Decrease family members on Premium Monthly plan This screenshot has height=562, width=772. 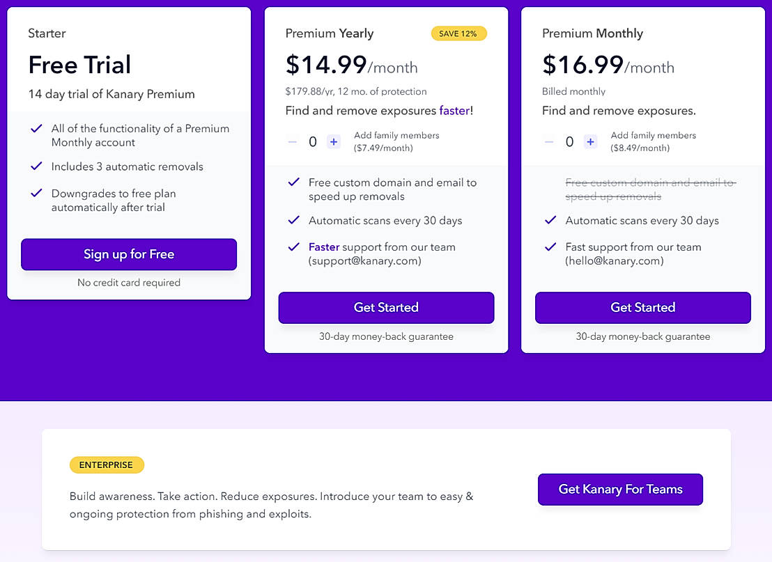point(549,142)
